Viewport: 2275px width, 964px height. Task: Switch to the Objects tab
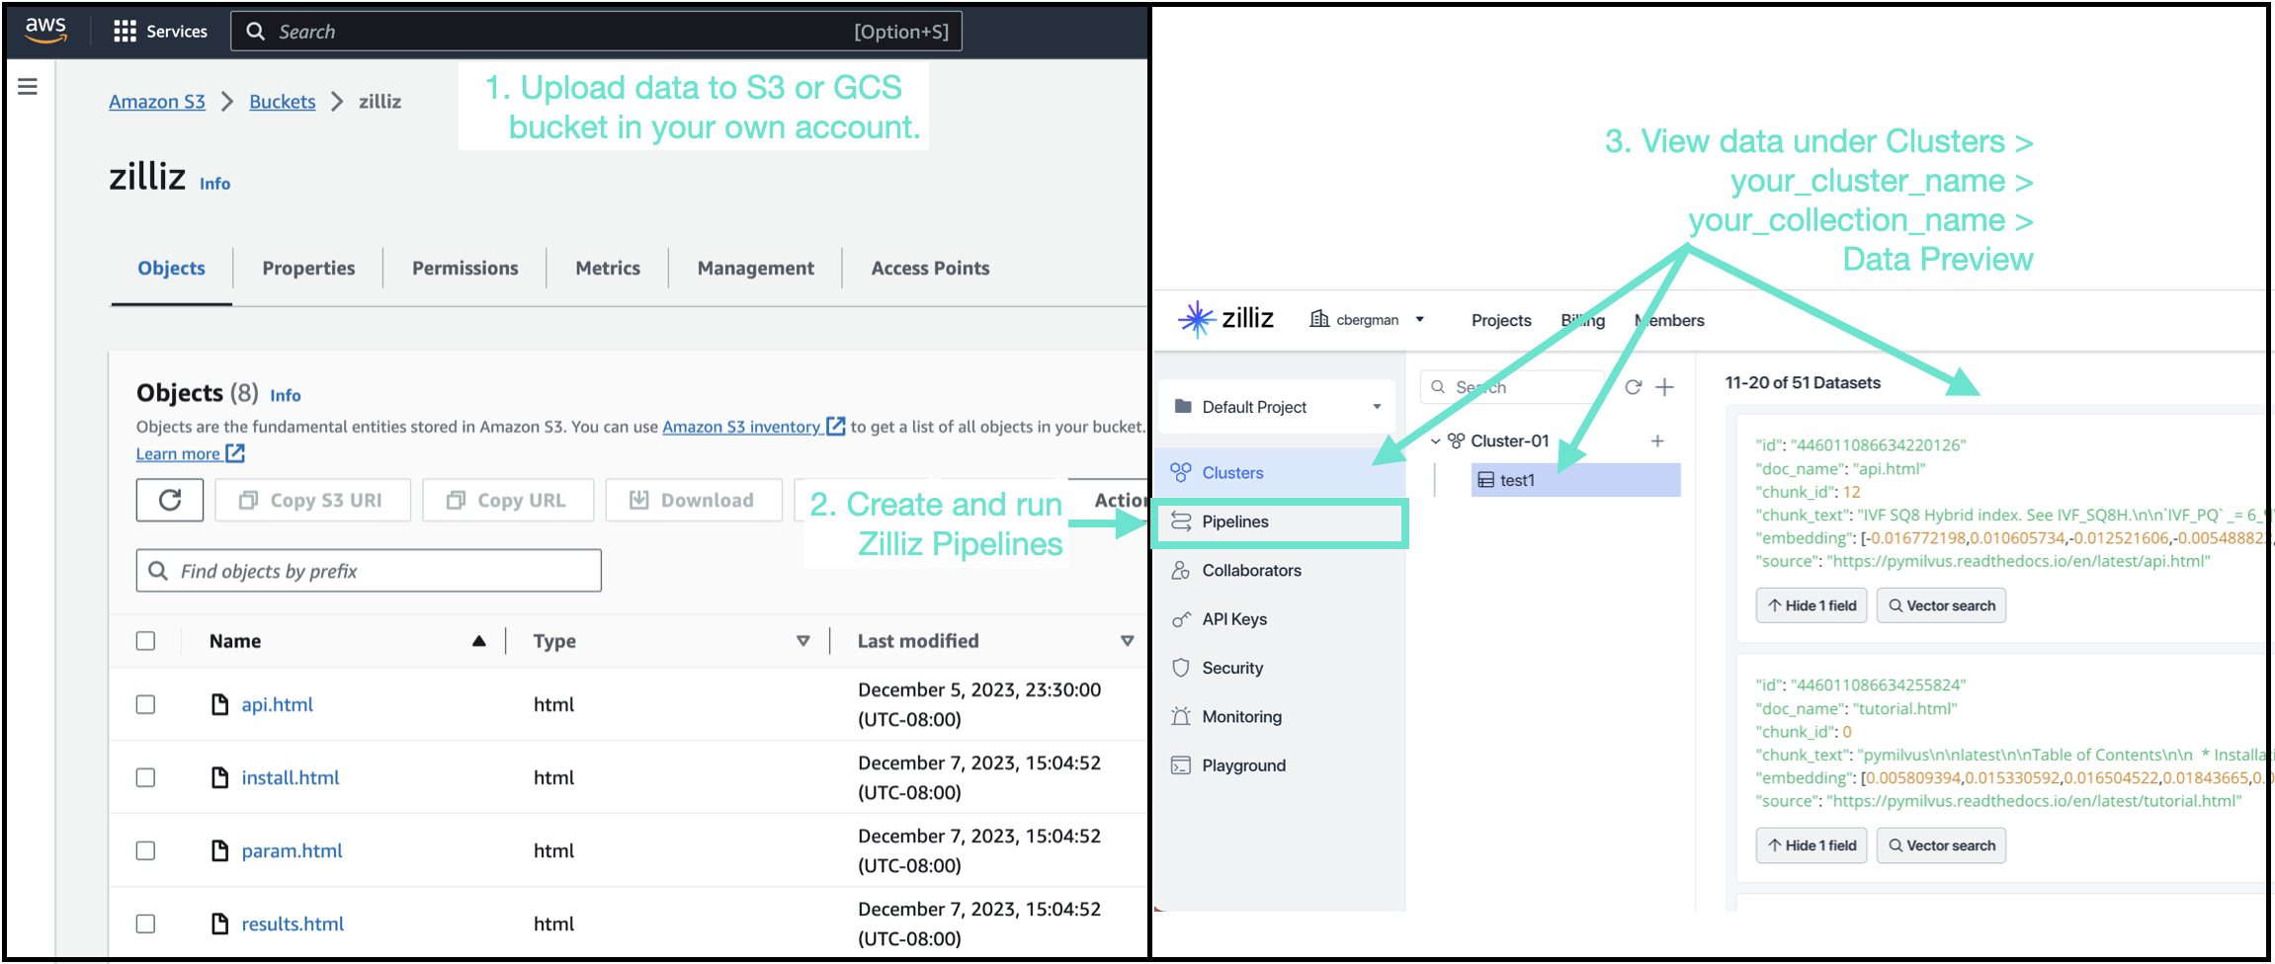click(171, 268)
